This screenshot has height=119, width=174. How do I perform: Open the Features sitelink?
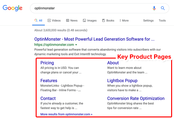click(x=49, y=80)
